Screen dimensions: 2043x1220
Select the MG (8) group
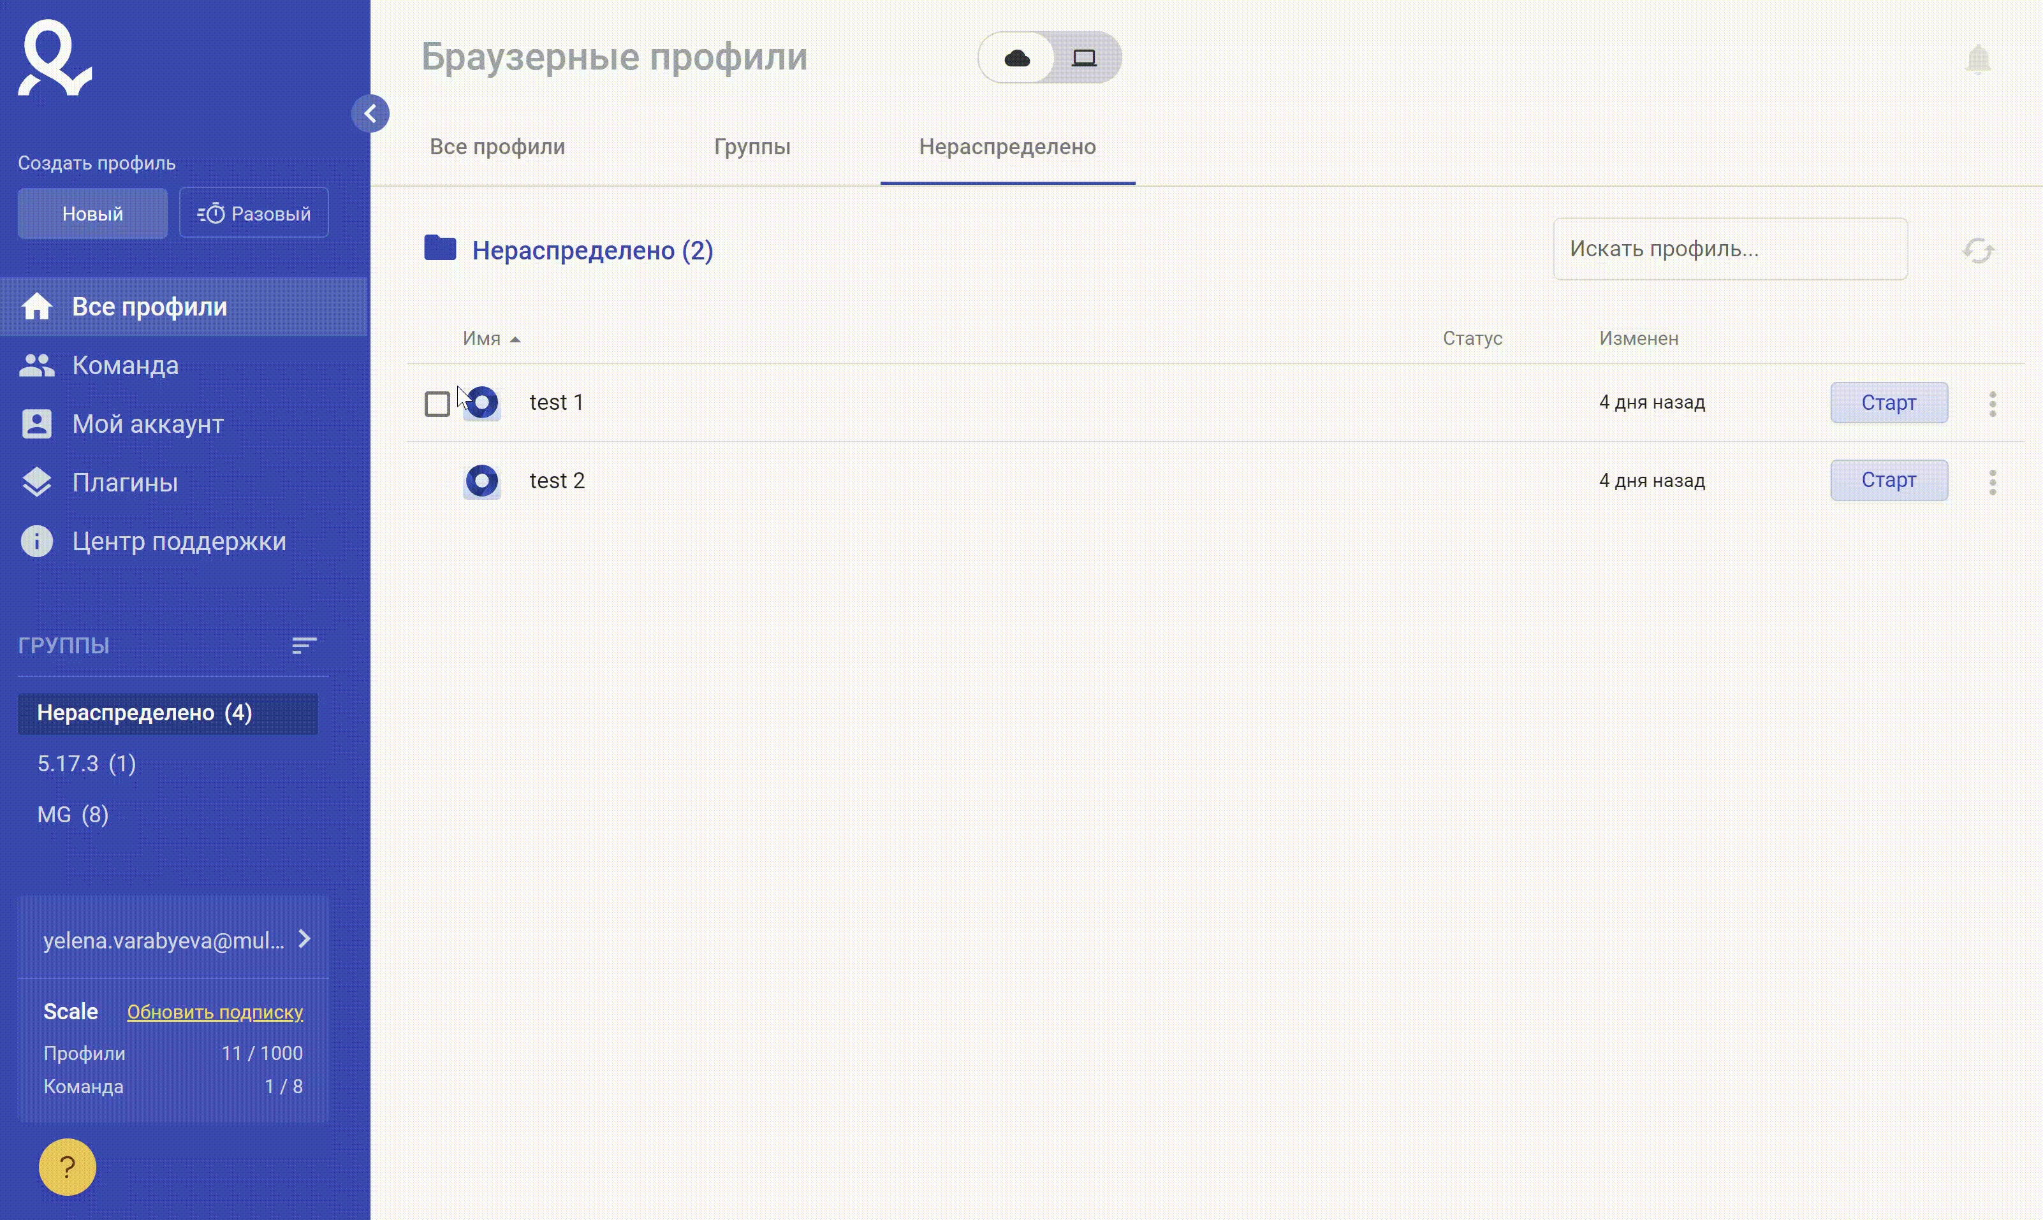click(73, 814)
